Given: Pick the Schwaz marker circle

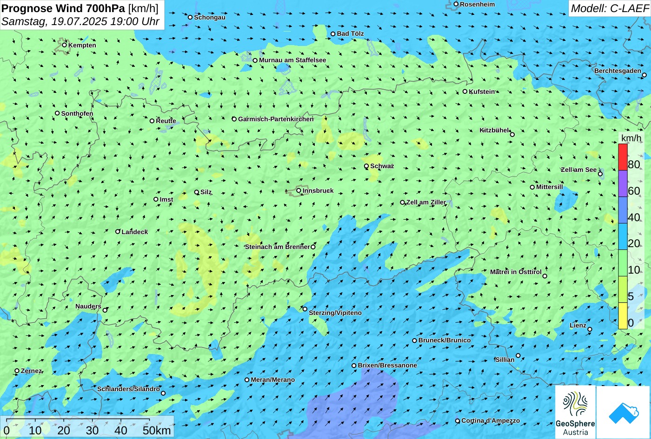Looking at the screenshot, I should (x=366, y=166).
